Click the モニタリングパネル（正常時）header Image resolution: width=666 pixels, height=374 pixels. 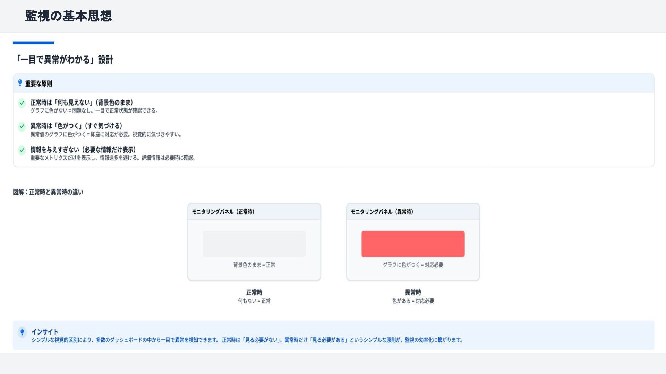click(x=223, y=212)
